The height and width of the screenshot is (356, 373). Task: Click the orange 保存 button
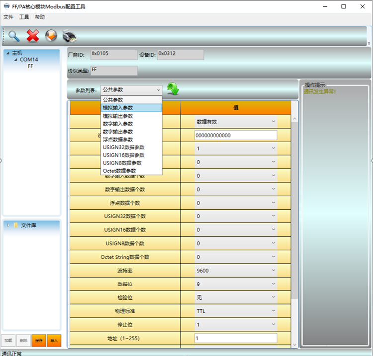pyautogui.click(x=39, y=340)
